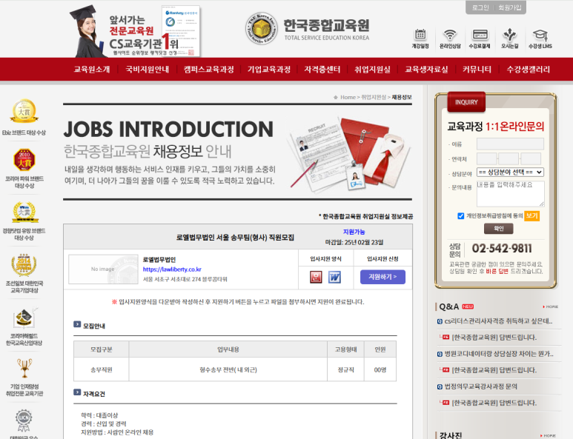The image size is (573, 439).
Task: Click the Q&A more arrow link
Action: [550, 307]
